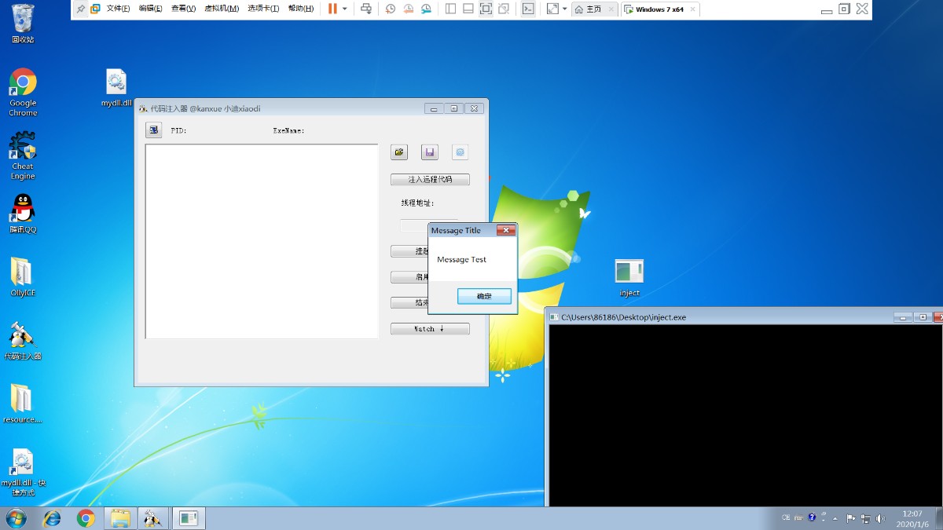Click the Watch ↓ button
Image resolution: width=943 pixels, height=530 pixels.
point(430,329)
